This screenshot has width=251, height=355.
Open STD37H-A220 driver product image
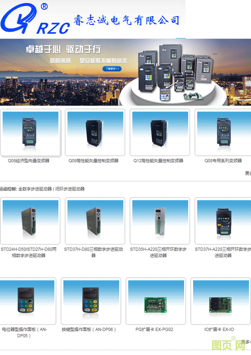[224, 221]
